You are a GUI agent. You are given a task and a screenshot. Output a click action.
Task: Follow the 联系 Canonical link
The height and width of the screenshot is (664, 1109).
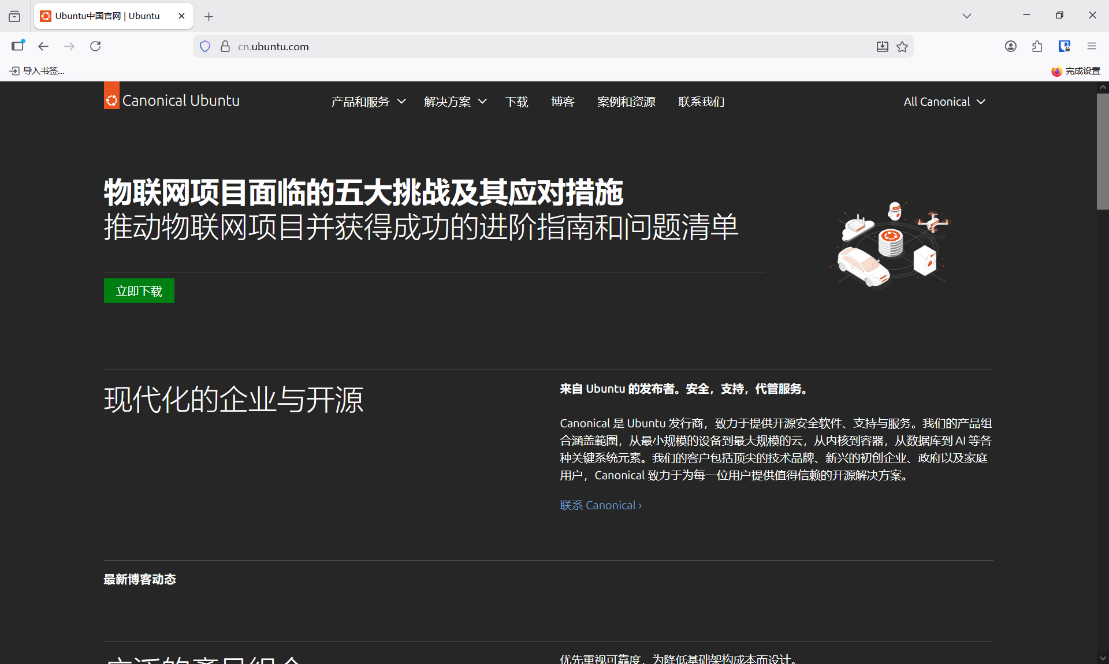[x=601, y=505]
